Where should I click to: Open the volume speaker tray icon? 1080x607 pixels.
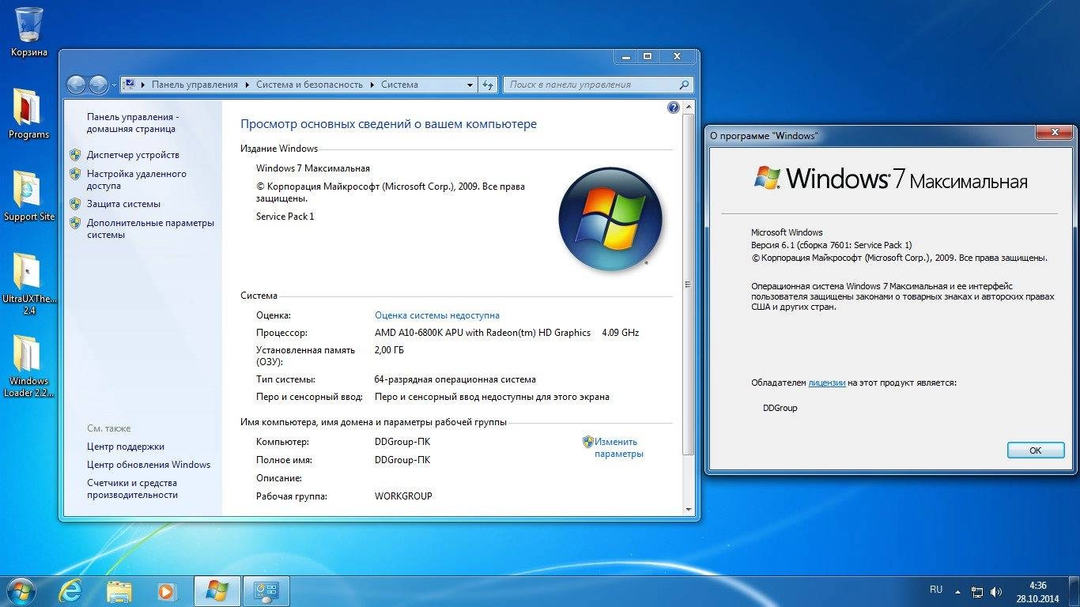coord(996,591)
